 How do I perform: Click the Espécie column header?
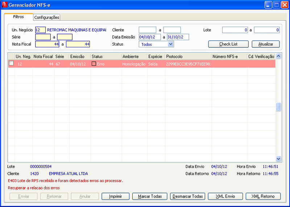[x=156, y=57]
